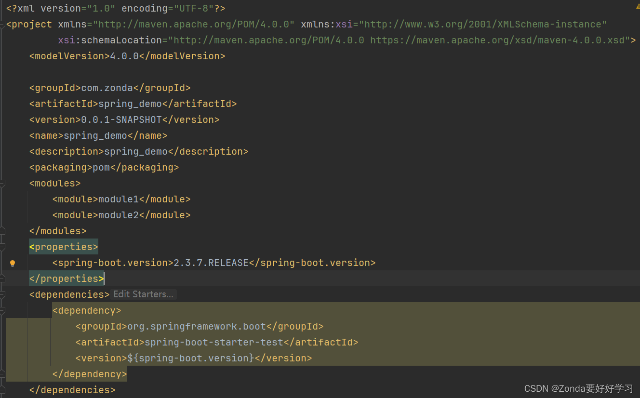
Task: Click spring-boot-starter-test artifactId value
Action: [214, 342]
